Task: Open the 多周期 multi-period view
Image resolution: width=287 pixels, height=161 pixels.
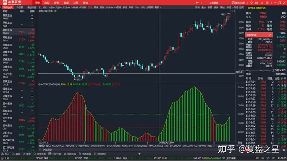Action: [x=150, y=8]
